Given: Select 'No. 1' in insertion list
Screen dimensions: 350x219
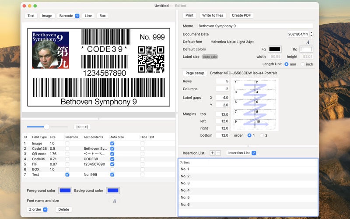Looking at the screenshot, I should click(x=248, y=169).
